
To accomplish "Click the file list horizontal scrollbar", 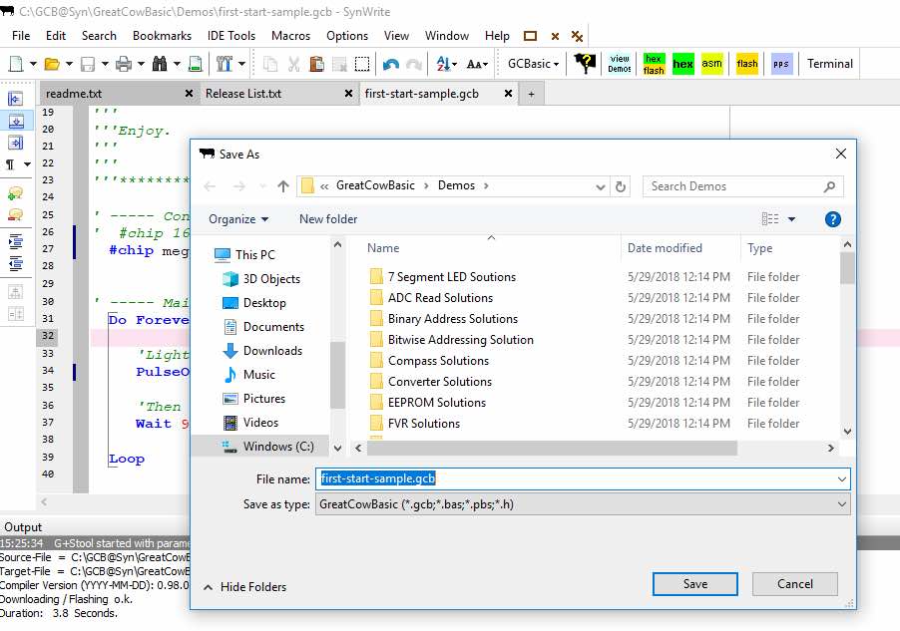I will pyautogui.click(x=552, y=448).
